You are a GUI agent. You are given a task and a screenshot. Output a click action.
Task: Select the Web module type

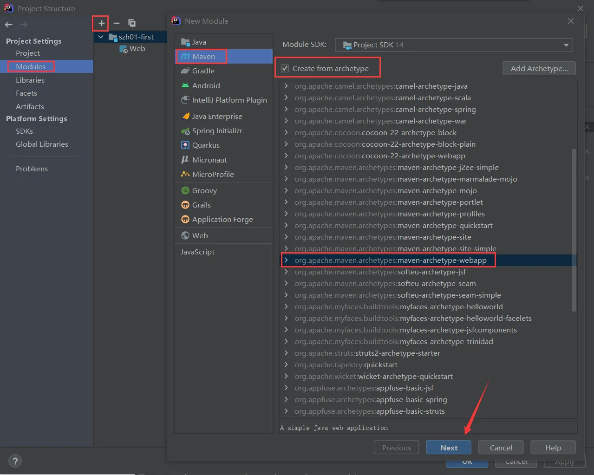[223, 235]
